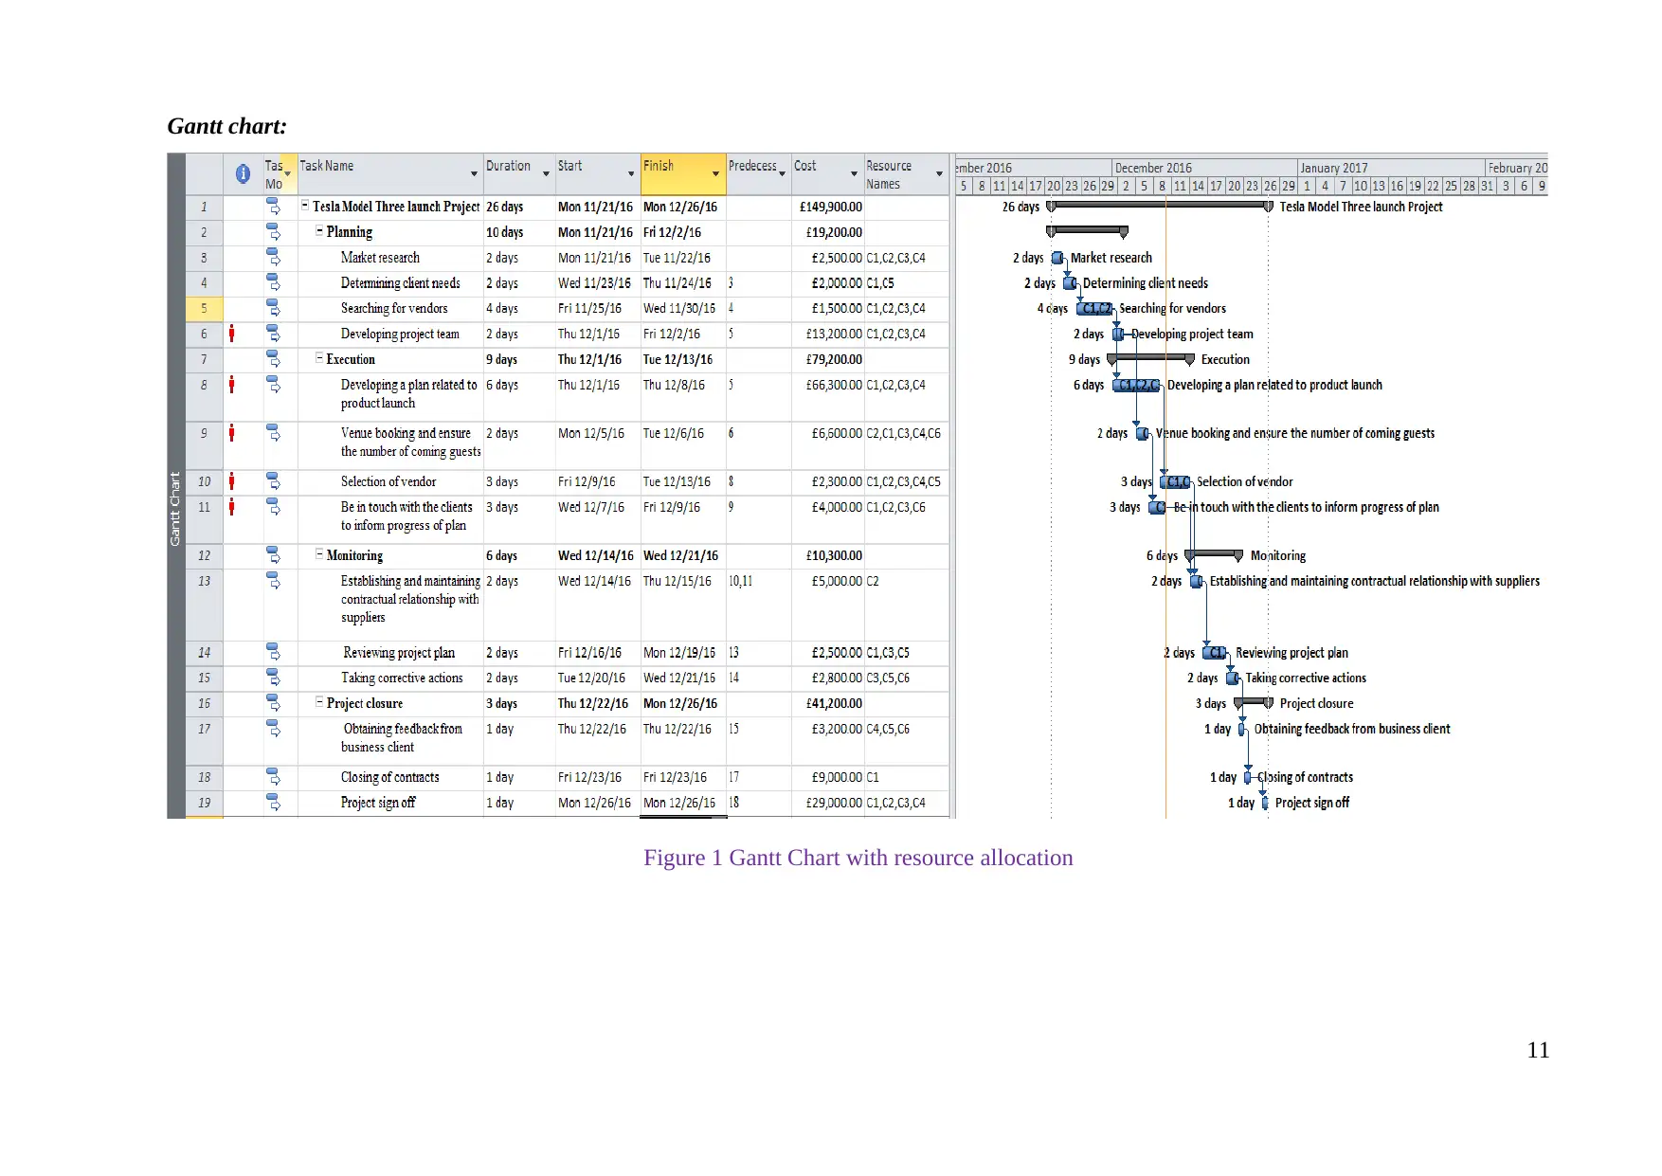Open the Predecessors column filter dropdown
1662x1176 pixels.
tap(783, 173)
